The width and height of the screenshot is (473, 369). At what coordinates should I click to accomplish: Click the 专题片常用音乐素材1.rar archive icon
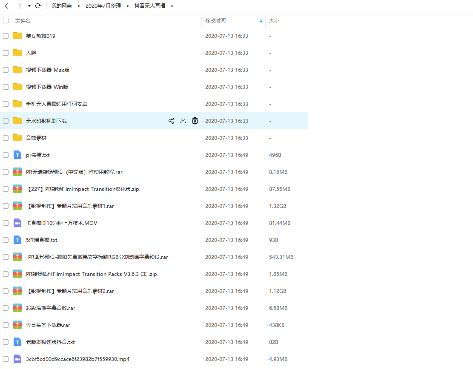(x=17, y=206)
